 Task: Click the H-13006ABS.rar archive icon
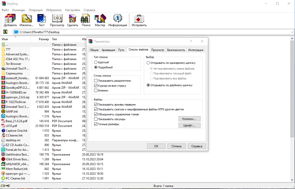[3, 92]
